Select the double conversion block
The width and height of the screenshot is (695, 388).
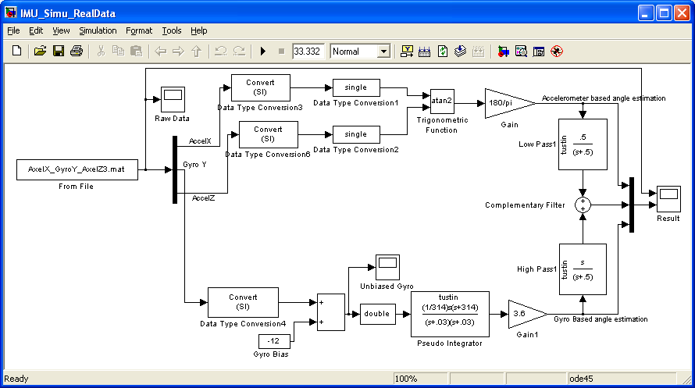(x=378, y=314)
